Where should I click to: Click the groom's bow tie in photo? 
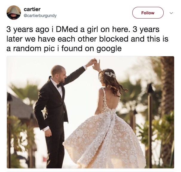coord(60,86)
